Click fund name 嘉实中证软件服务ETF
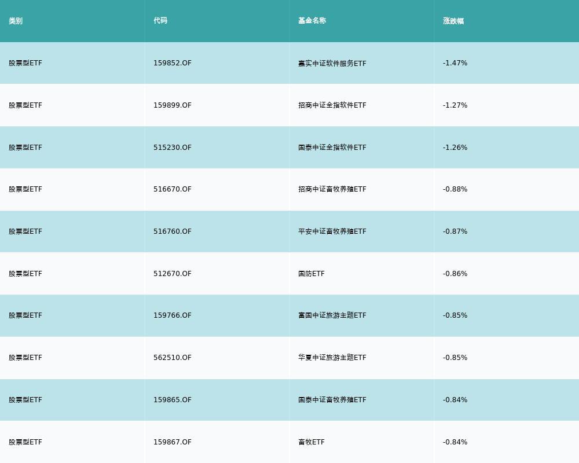The image size is (579, 463). coord(332,64)
